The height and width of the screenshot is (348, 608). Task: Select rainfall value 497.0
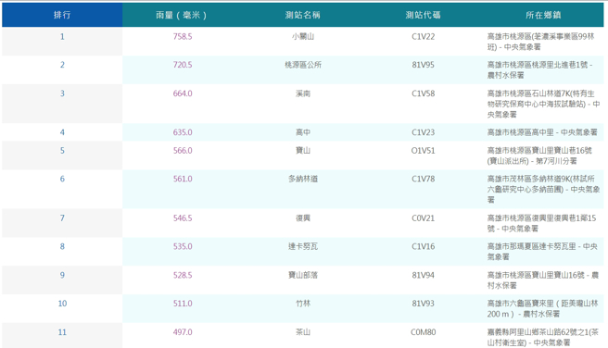[183, 331]
